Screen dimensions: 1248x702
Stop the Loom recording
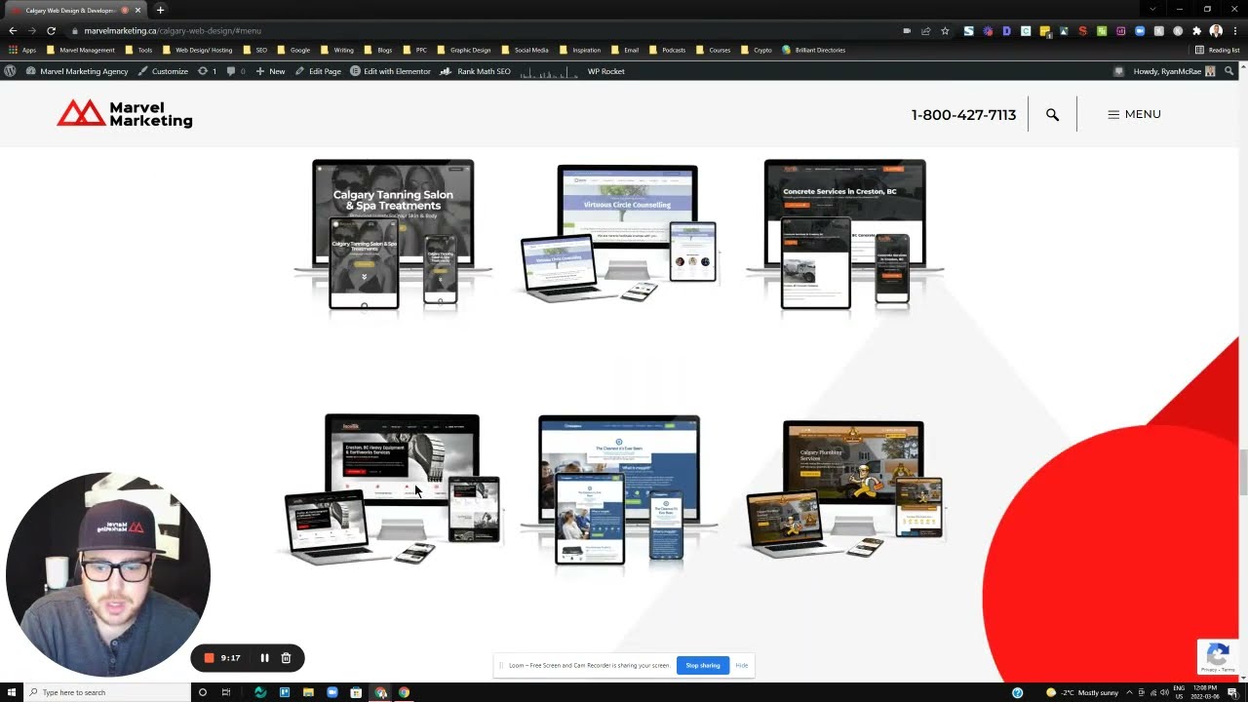(x=209, y=658)
